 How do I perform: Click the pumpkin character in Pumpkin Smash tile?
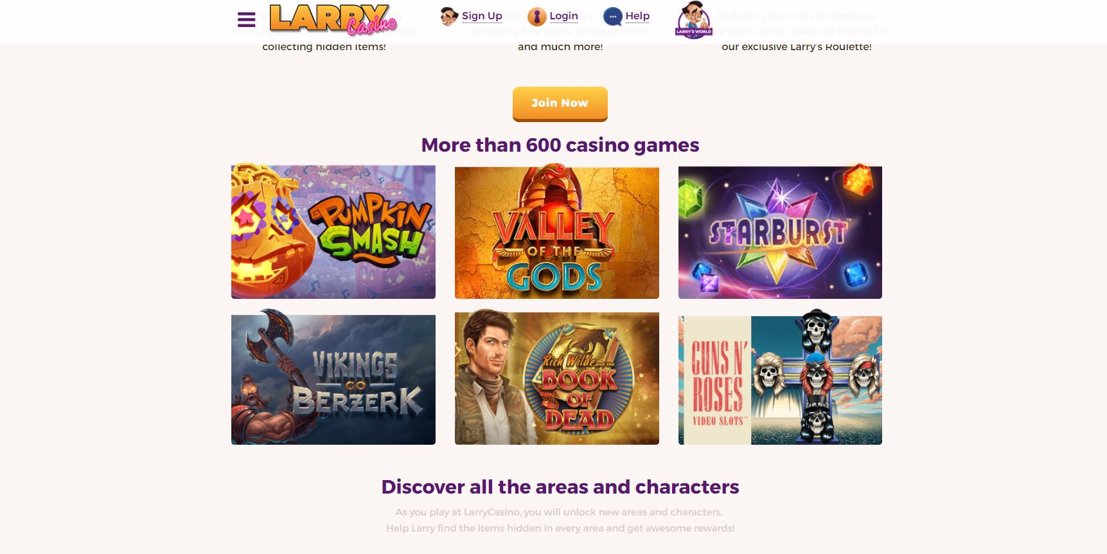coord(270,231)
